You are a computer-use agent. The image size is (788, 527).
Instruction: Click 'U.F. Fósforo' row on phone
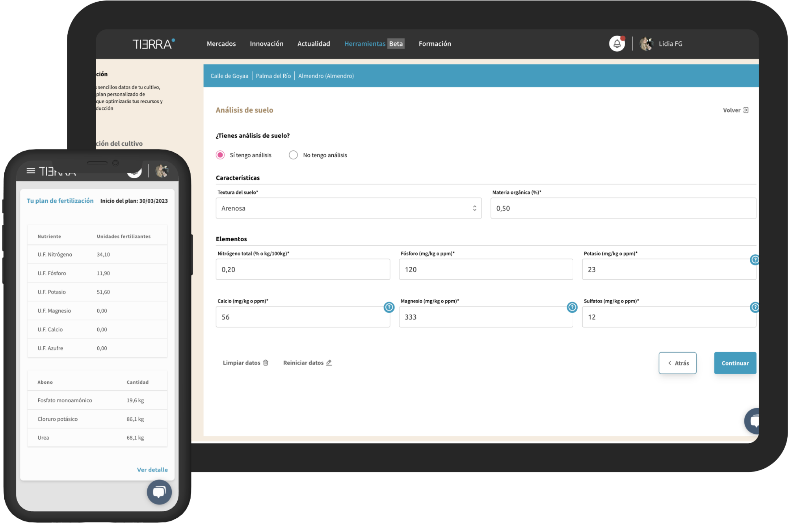(97, 273)
